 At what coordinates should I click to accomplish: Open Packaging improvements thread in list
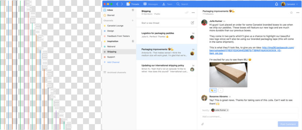tap(166, 52)
